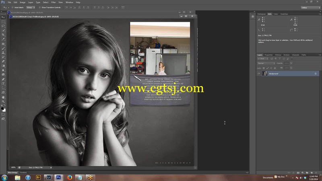Toggle the shape layer filter in Layers panel
Image resolution: width=322 pixels, height=181 pixels.
click(284, 59)
